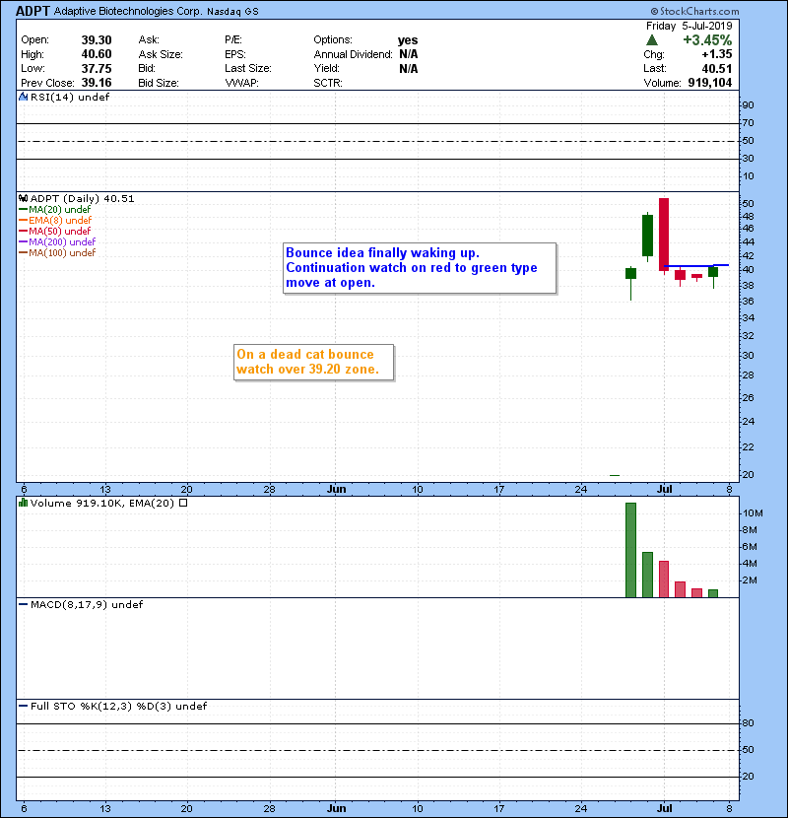The width and height of the screenshot is (788, 818).
Task: Click the RSI(14) indicator icon
Action: pyautogui.click(x=23, y=97)
